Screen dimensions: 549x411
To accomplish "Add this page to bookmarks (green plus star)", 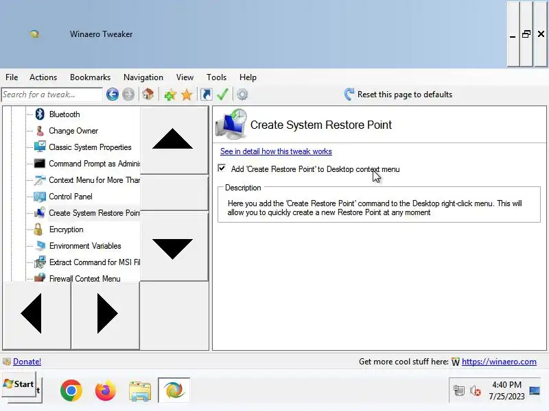I will pos(170,95).
